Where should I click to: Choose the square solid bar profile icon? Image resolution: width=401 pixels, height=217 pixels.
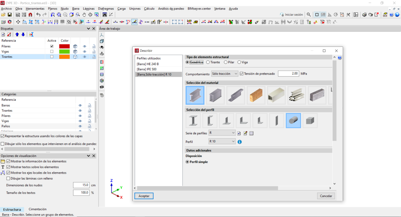(310, 120)
